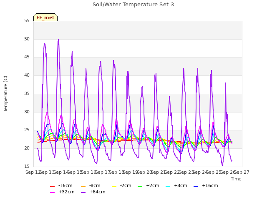Click the Sep 12 x-axis tick label
Image resolution: width=267 pixels, height=200 pixels.
coord(33,172)
